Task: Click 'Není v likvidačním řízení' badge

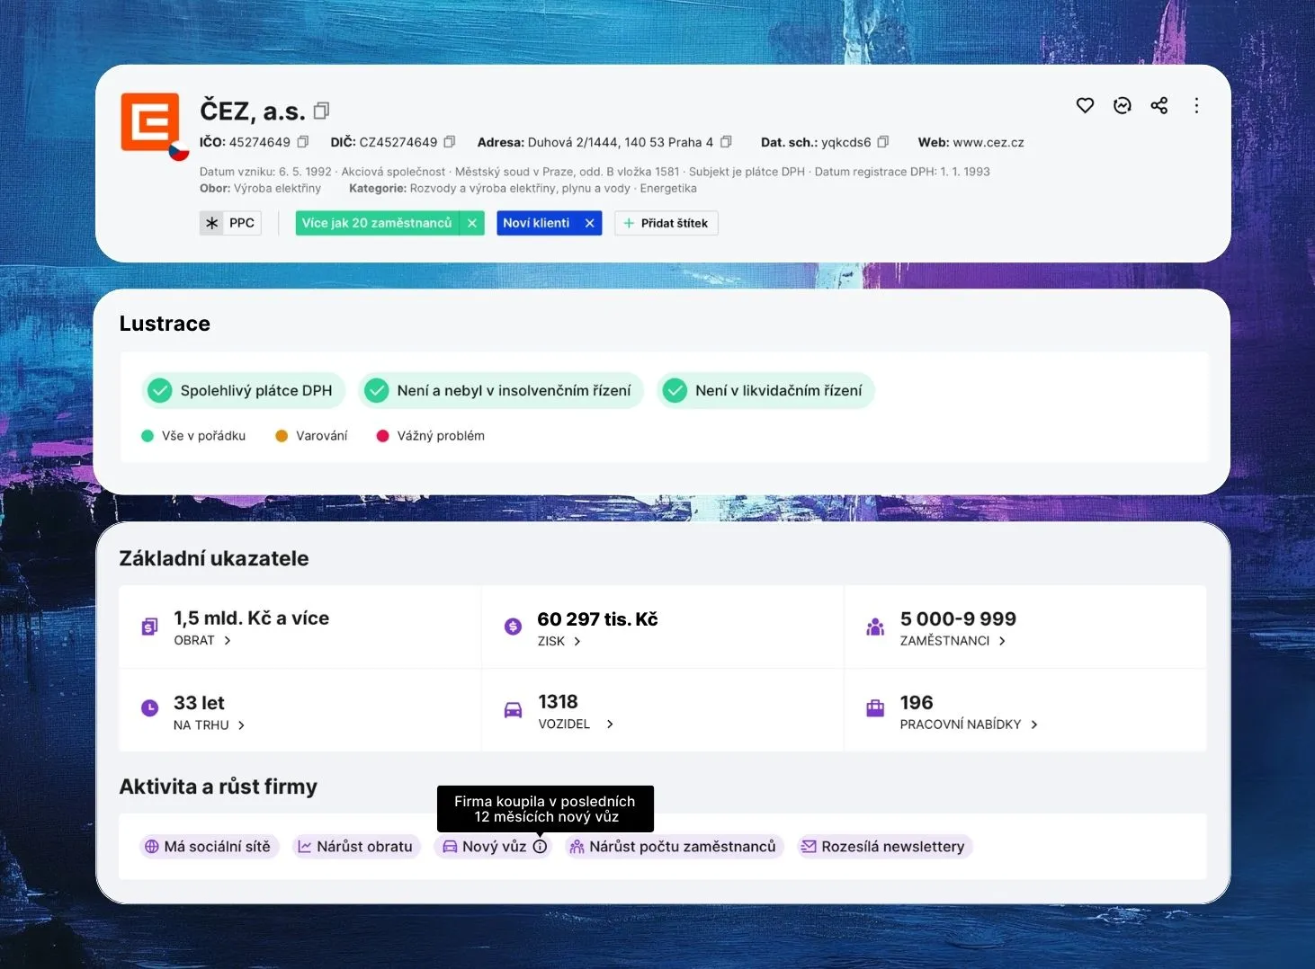Action: [765, 390]
